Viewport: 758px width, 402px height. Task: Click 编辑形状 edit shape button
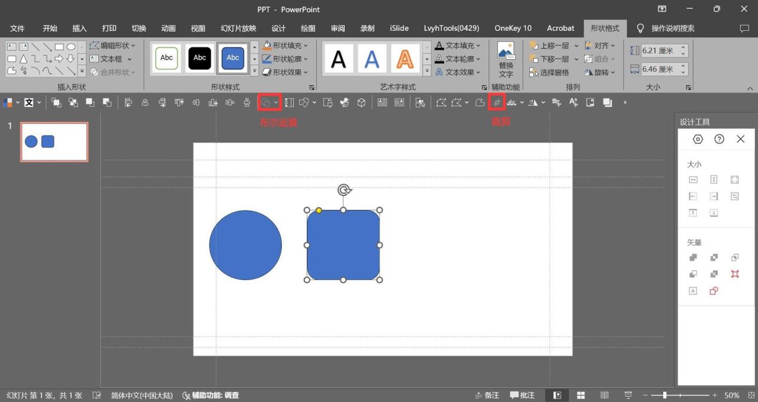(113, 46)
